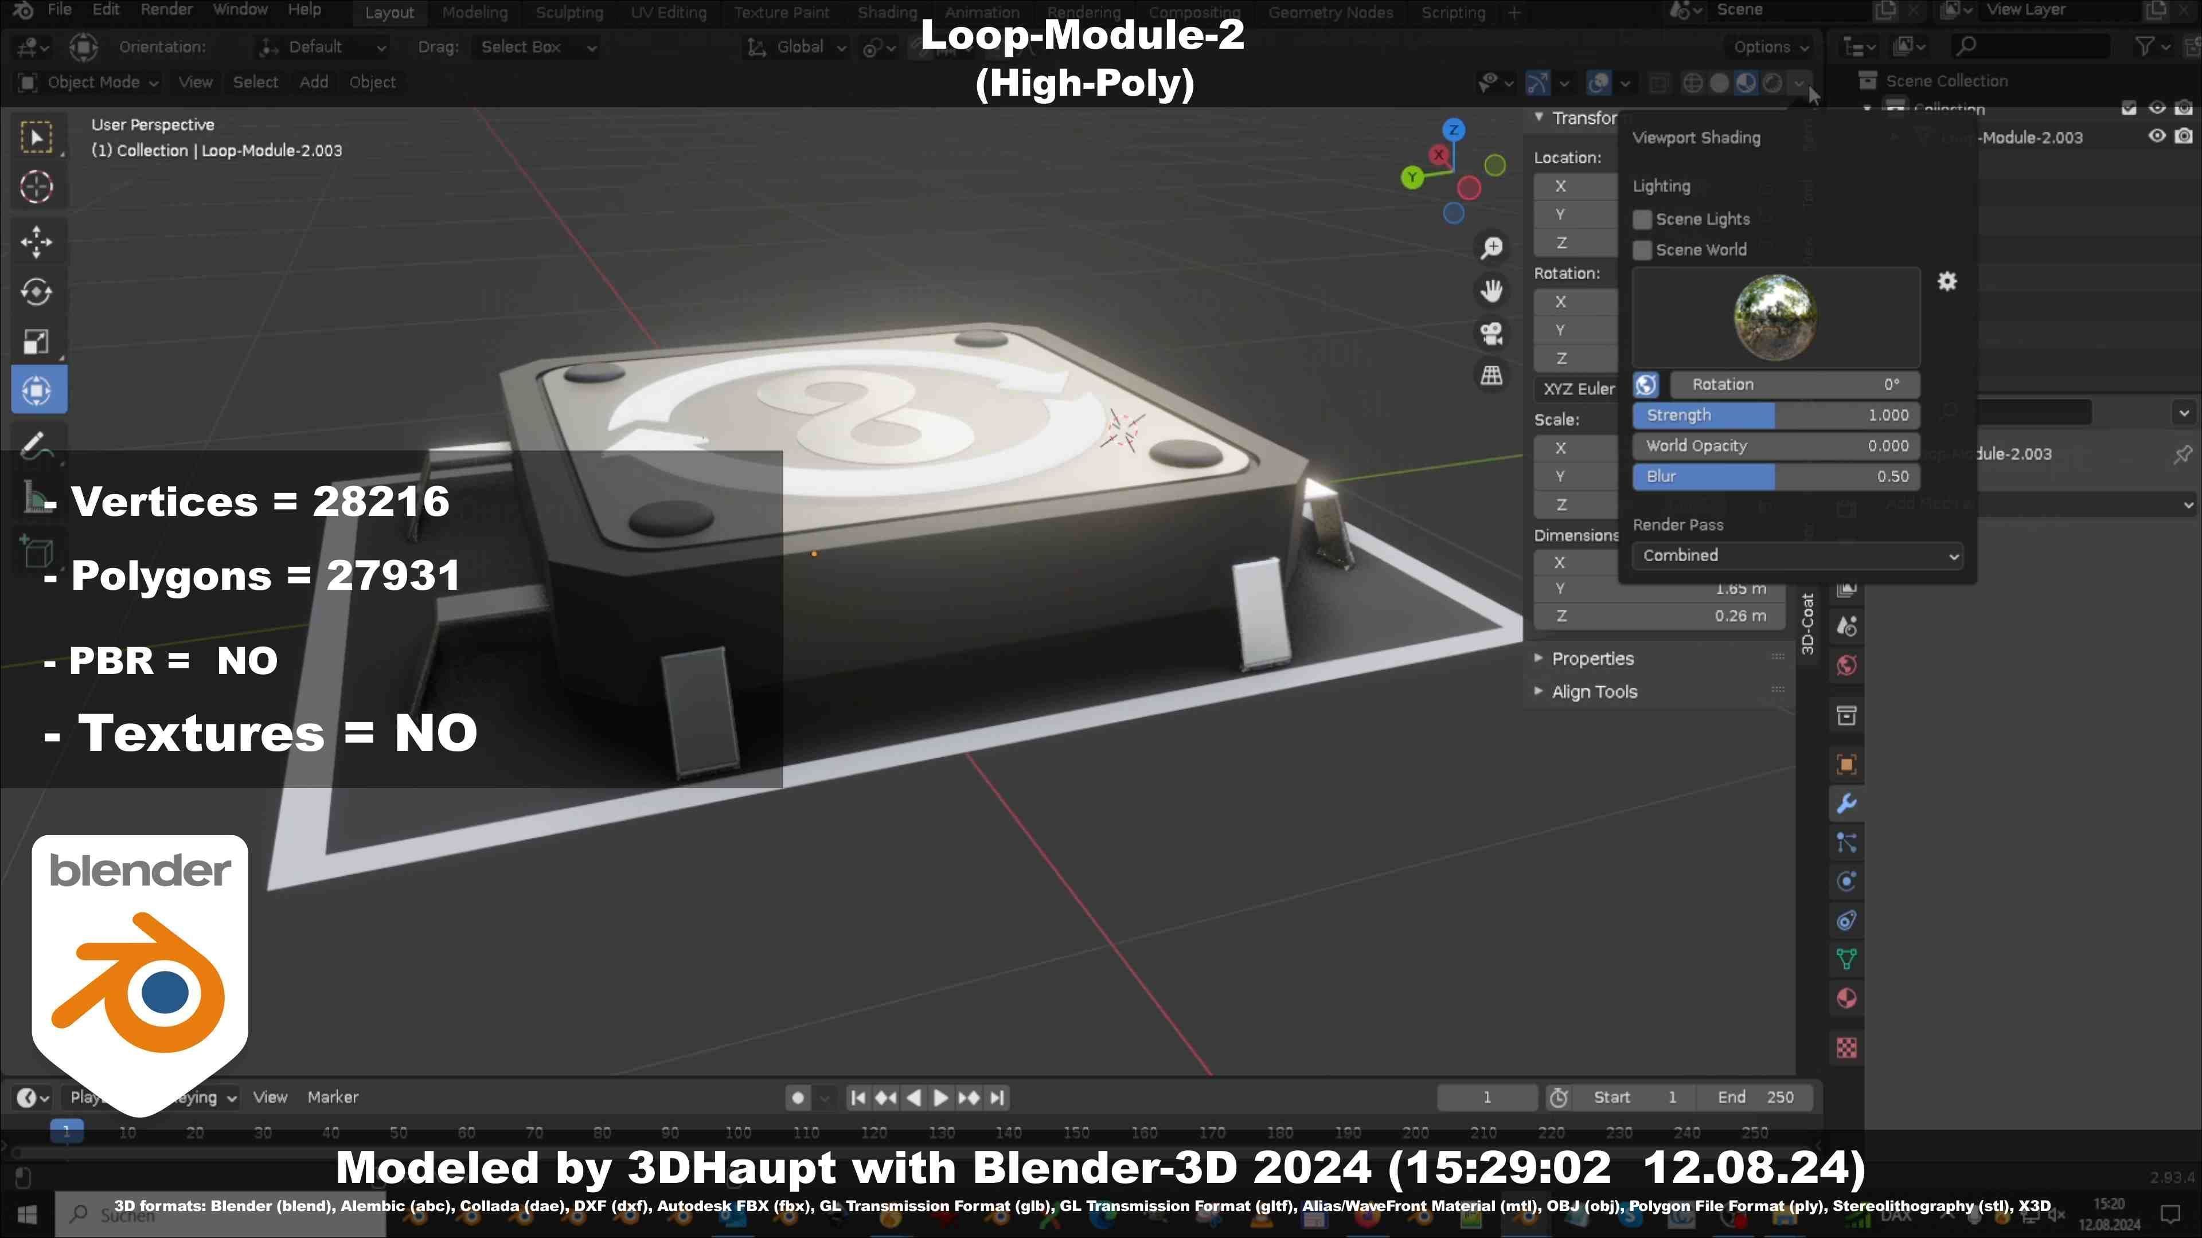Expand the Properties panel in sidebar
Screen dimensions: 2202x1238
tap(1592, 659)
